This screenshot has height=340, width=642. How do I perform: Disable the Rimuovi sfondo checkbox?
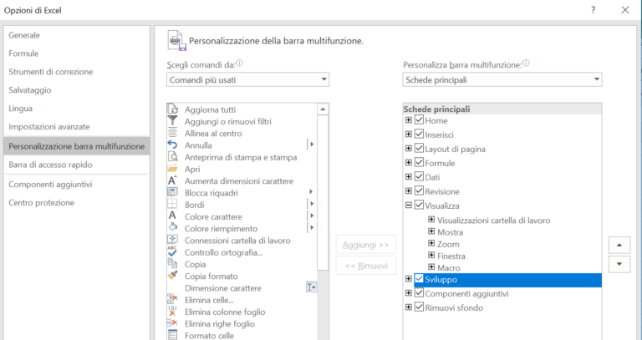[x=420, y=307]
